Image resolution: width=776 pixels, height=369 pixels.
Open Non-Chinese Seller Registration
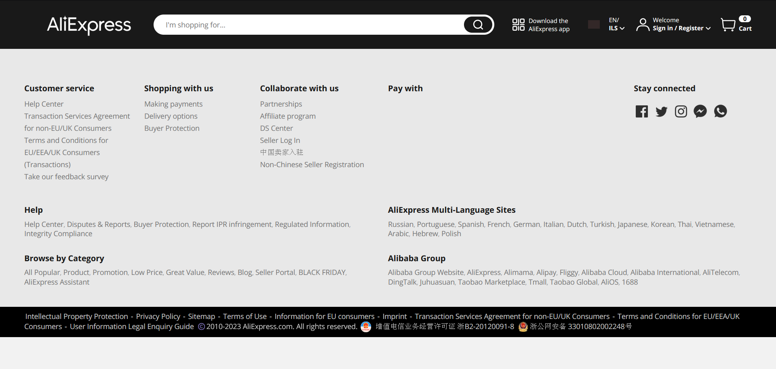click(x=312, y=165)
